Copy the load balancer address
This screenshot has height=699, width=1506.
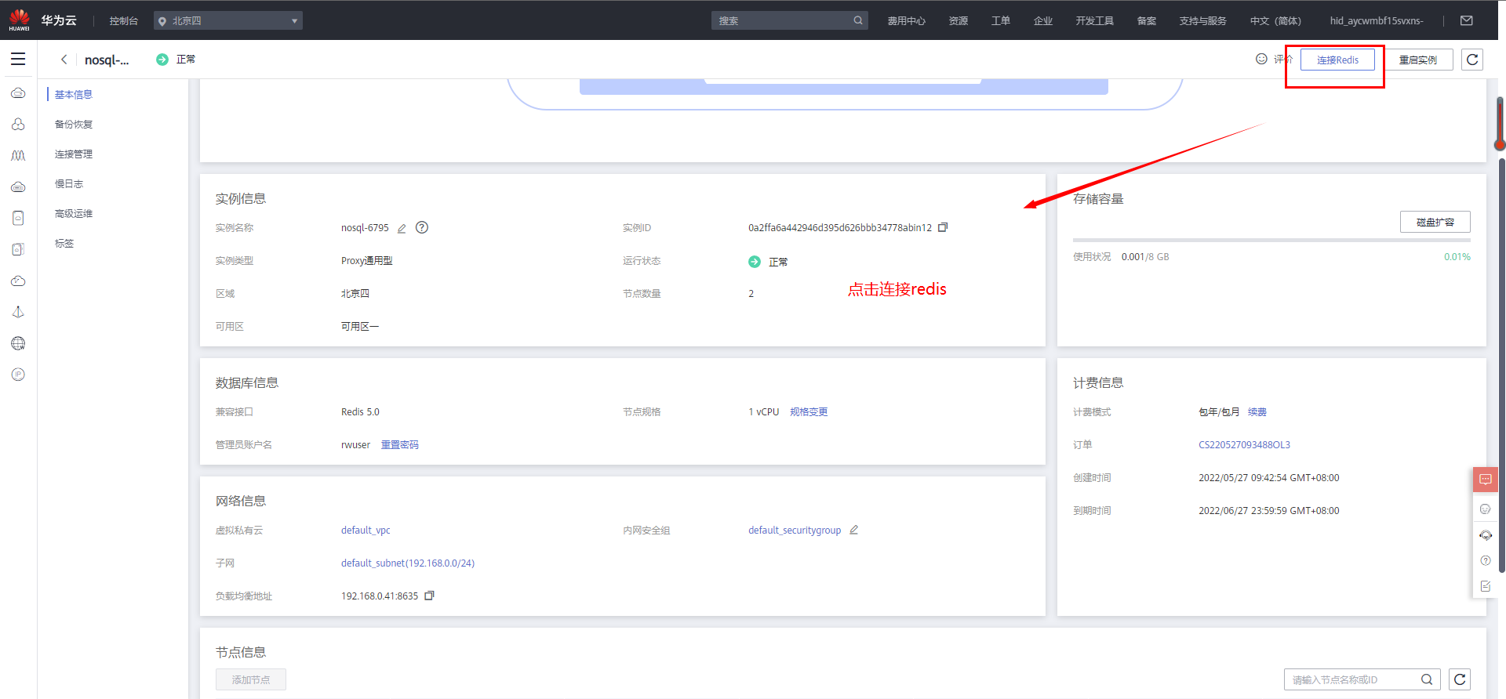coord(429,596)
